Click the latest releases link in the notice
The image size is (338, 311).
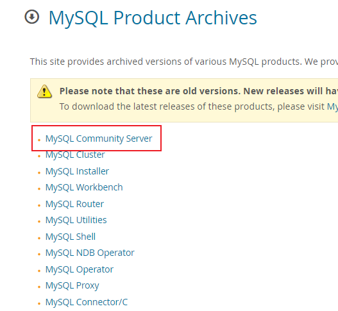tap(332, 106)
